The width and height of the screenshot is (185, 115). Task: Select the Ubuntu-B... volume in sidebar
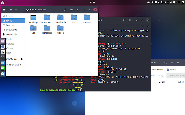pyautogui.click(x=12, y=59)
